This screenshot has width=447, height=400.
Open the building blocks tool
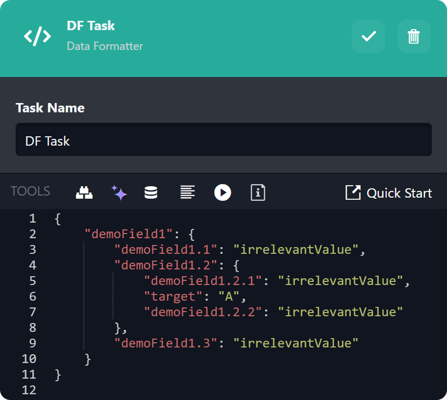(x=84, y=192)
